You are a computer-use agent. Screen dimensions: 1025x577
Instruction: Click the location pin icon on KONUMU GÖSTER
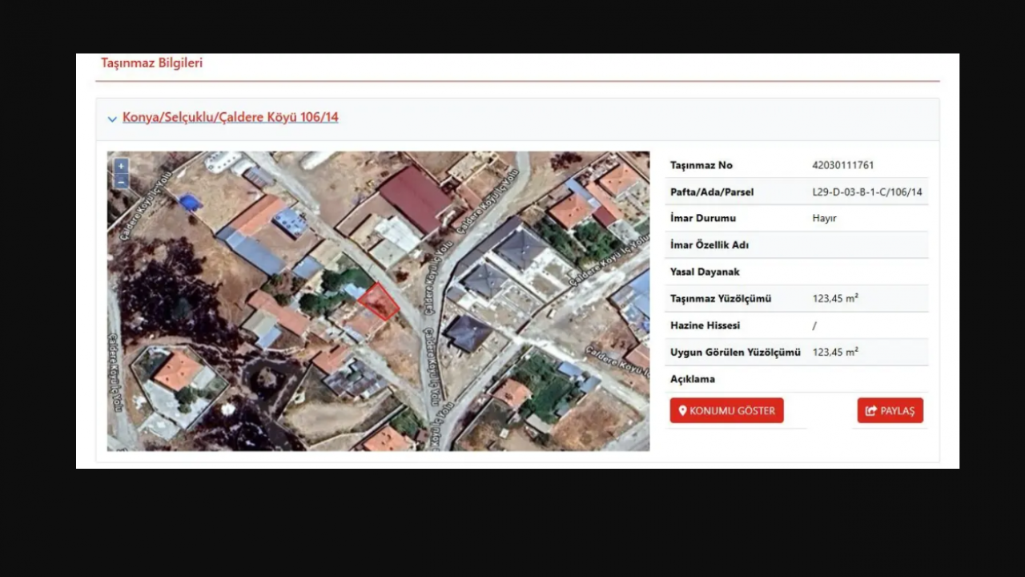[x=681, y=410]
